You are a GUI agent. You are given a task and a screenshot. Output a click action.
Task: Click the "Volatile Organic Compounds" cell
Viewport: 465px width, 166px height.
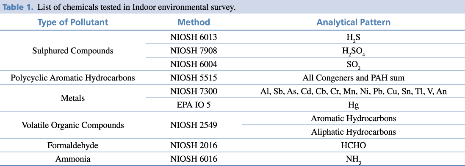(x=73, y=125)
